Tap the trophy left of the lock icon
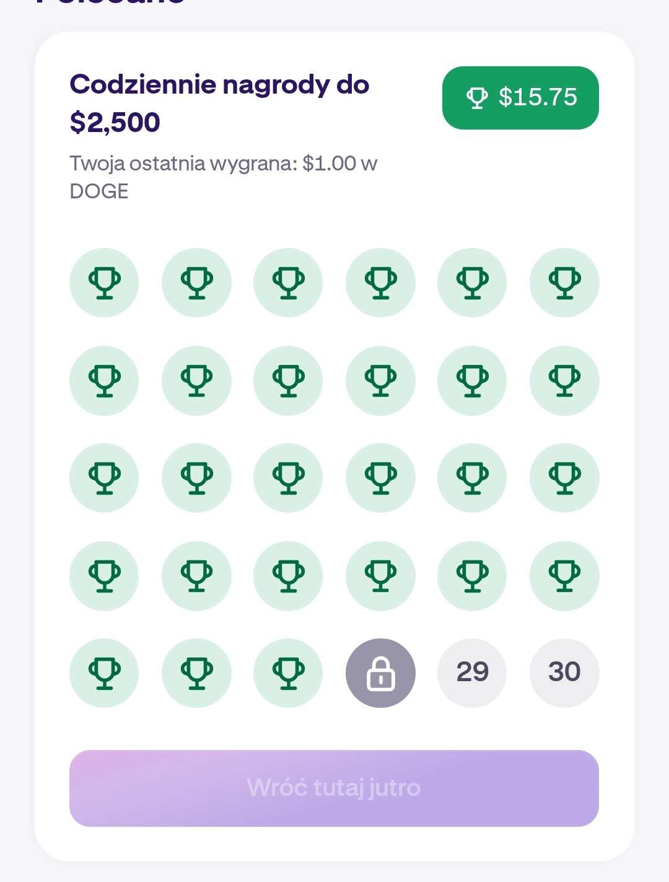 coord(288,673)
